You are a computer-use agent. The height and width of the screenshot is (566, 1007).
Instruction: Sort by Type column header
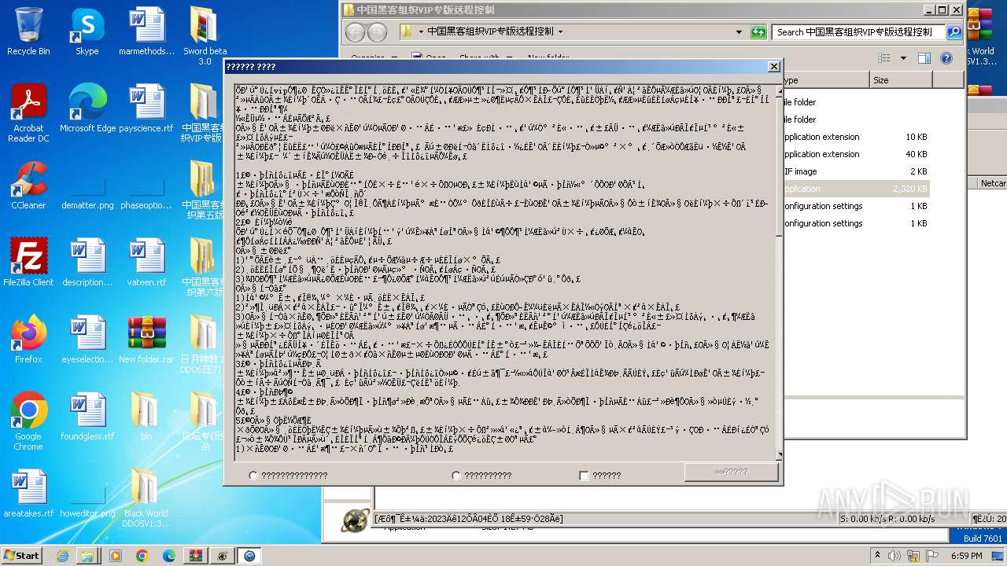[826, 80]
